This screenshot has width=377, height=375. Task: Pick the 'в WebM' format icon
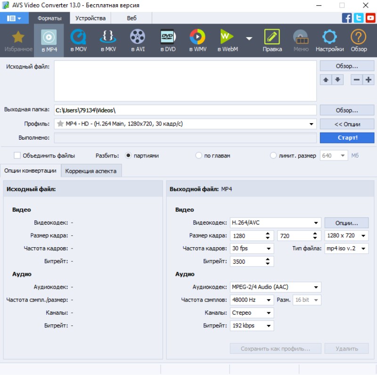227,37
